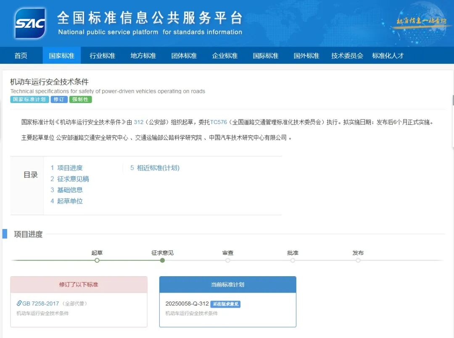Screen dimensions: 454x338
Task: Open the 行业标准 navigation menu
Action: (102, 55)
